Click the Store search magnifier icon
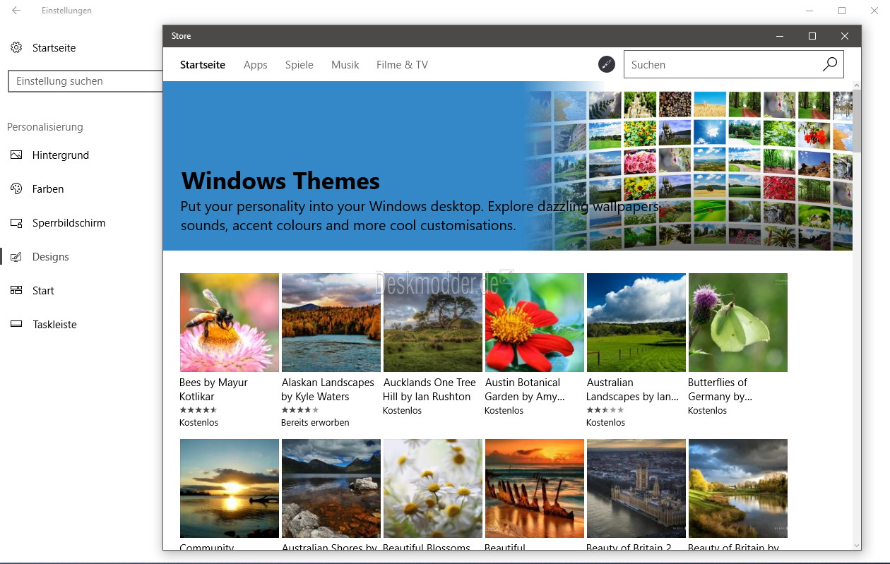Viewport: 890px width, 564px height. [830, 65]
